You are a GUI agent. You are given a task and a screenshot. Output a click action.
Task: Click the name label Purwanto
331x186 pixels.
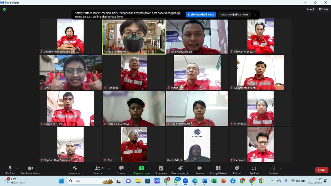240,124
